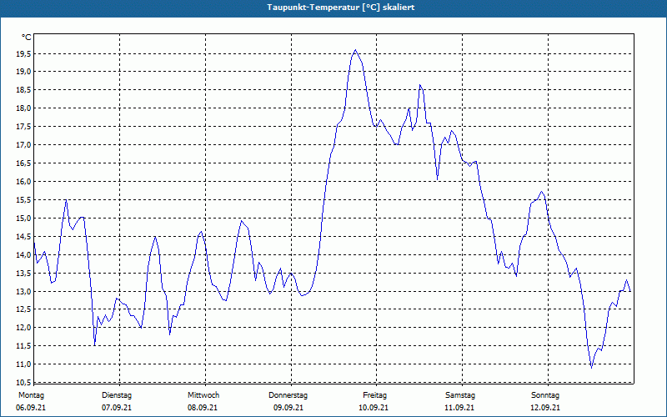Select the 19,5 axis value

(x=24, y=53)
